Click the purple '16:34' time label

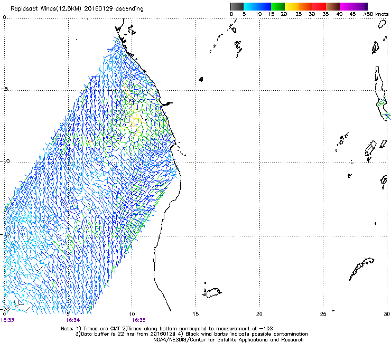click(73, 320)
